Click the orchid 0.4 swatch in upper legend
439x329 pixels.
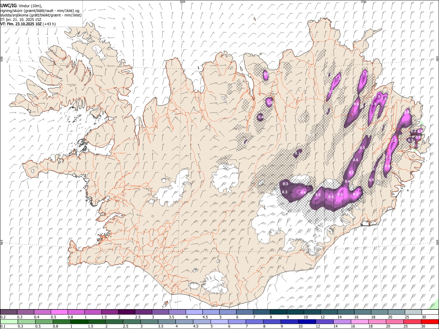click(x=43, y=312)
